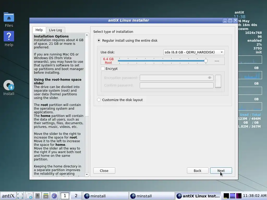
Task: Close the installer window with X
Action: coord(235,20)
